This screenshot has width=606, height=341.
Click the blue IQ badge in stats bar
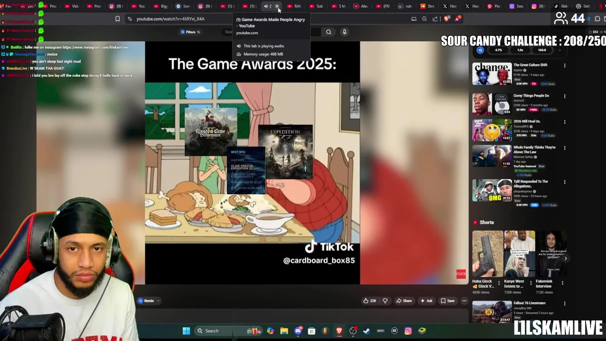pos(480,50)
